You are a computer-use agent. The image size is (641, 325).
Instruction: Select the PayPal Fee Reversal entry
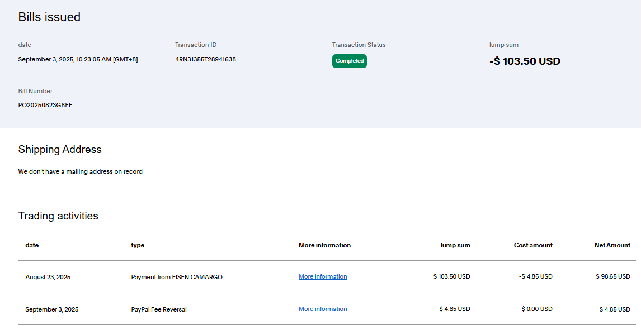(159, 309)
